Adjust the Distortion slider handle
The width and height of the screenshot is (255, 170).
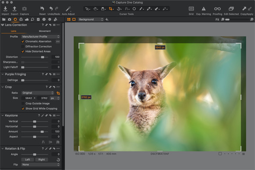[43, 57]
